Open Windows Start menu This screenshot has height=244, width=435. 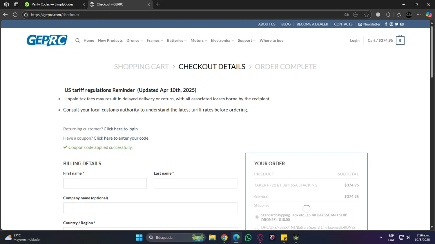click(x=139, y=238)
